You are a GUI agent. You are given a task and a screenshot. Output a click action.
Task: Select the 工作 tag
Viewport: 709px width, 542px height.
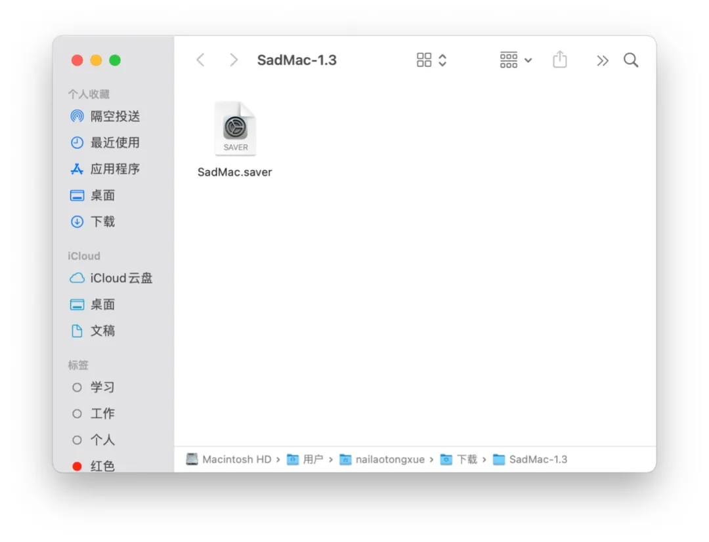[x=93, y=413]
